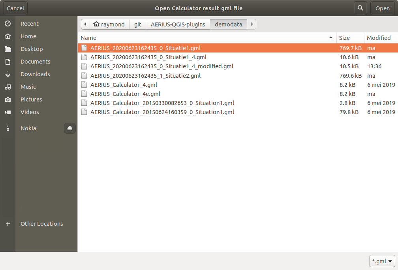
Task: Navigate path bar forward with right arrow
Action: 252,24
